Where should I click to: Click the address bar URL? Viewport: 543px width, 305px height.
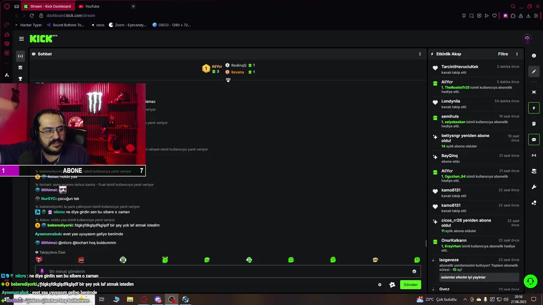pos(71,16)
